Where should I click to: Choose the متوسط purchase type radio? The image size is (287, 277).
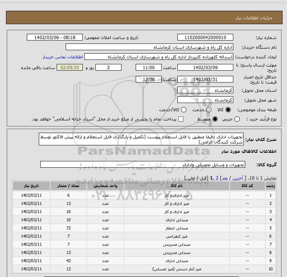click(215, 119)
